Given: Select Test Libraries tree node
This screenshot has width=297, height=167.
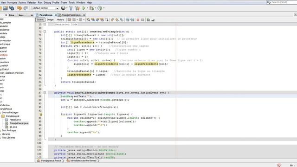Looking at the screenshot, I should (x=8, y=138).
